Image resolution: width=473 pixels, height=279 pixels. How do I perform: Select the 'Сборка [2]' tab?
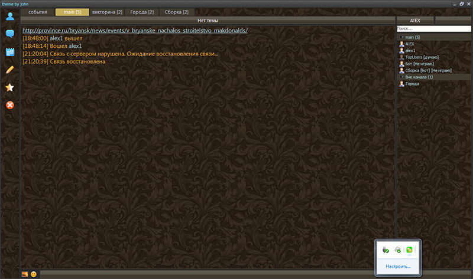176,12
